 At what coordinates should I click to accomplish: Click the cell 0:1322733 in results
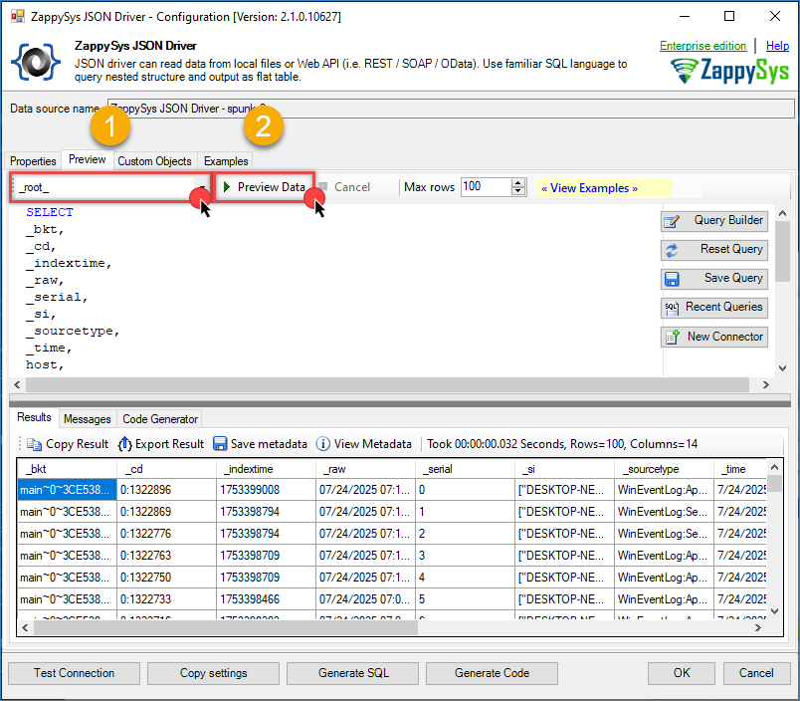[x=167, y=599]
